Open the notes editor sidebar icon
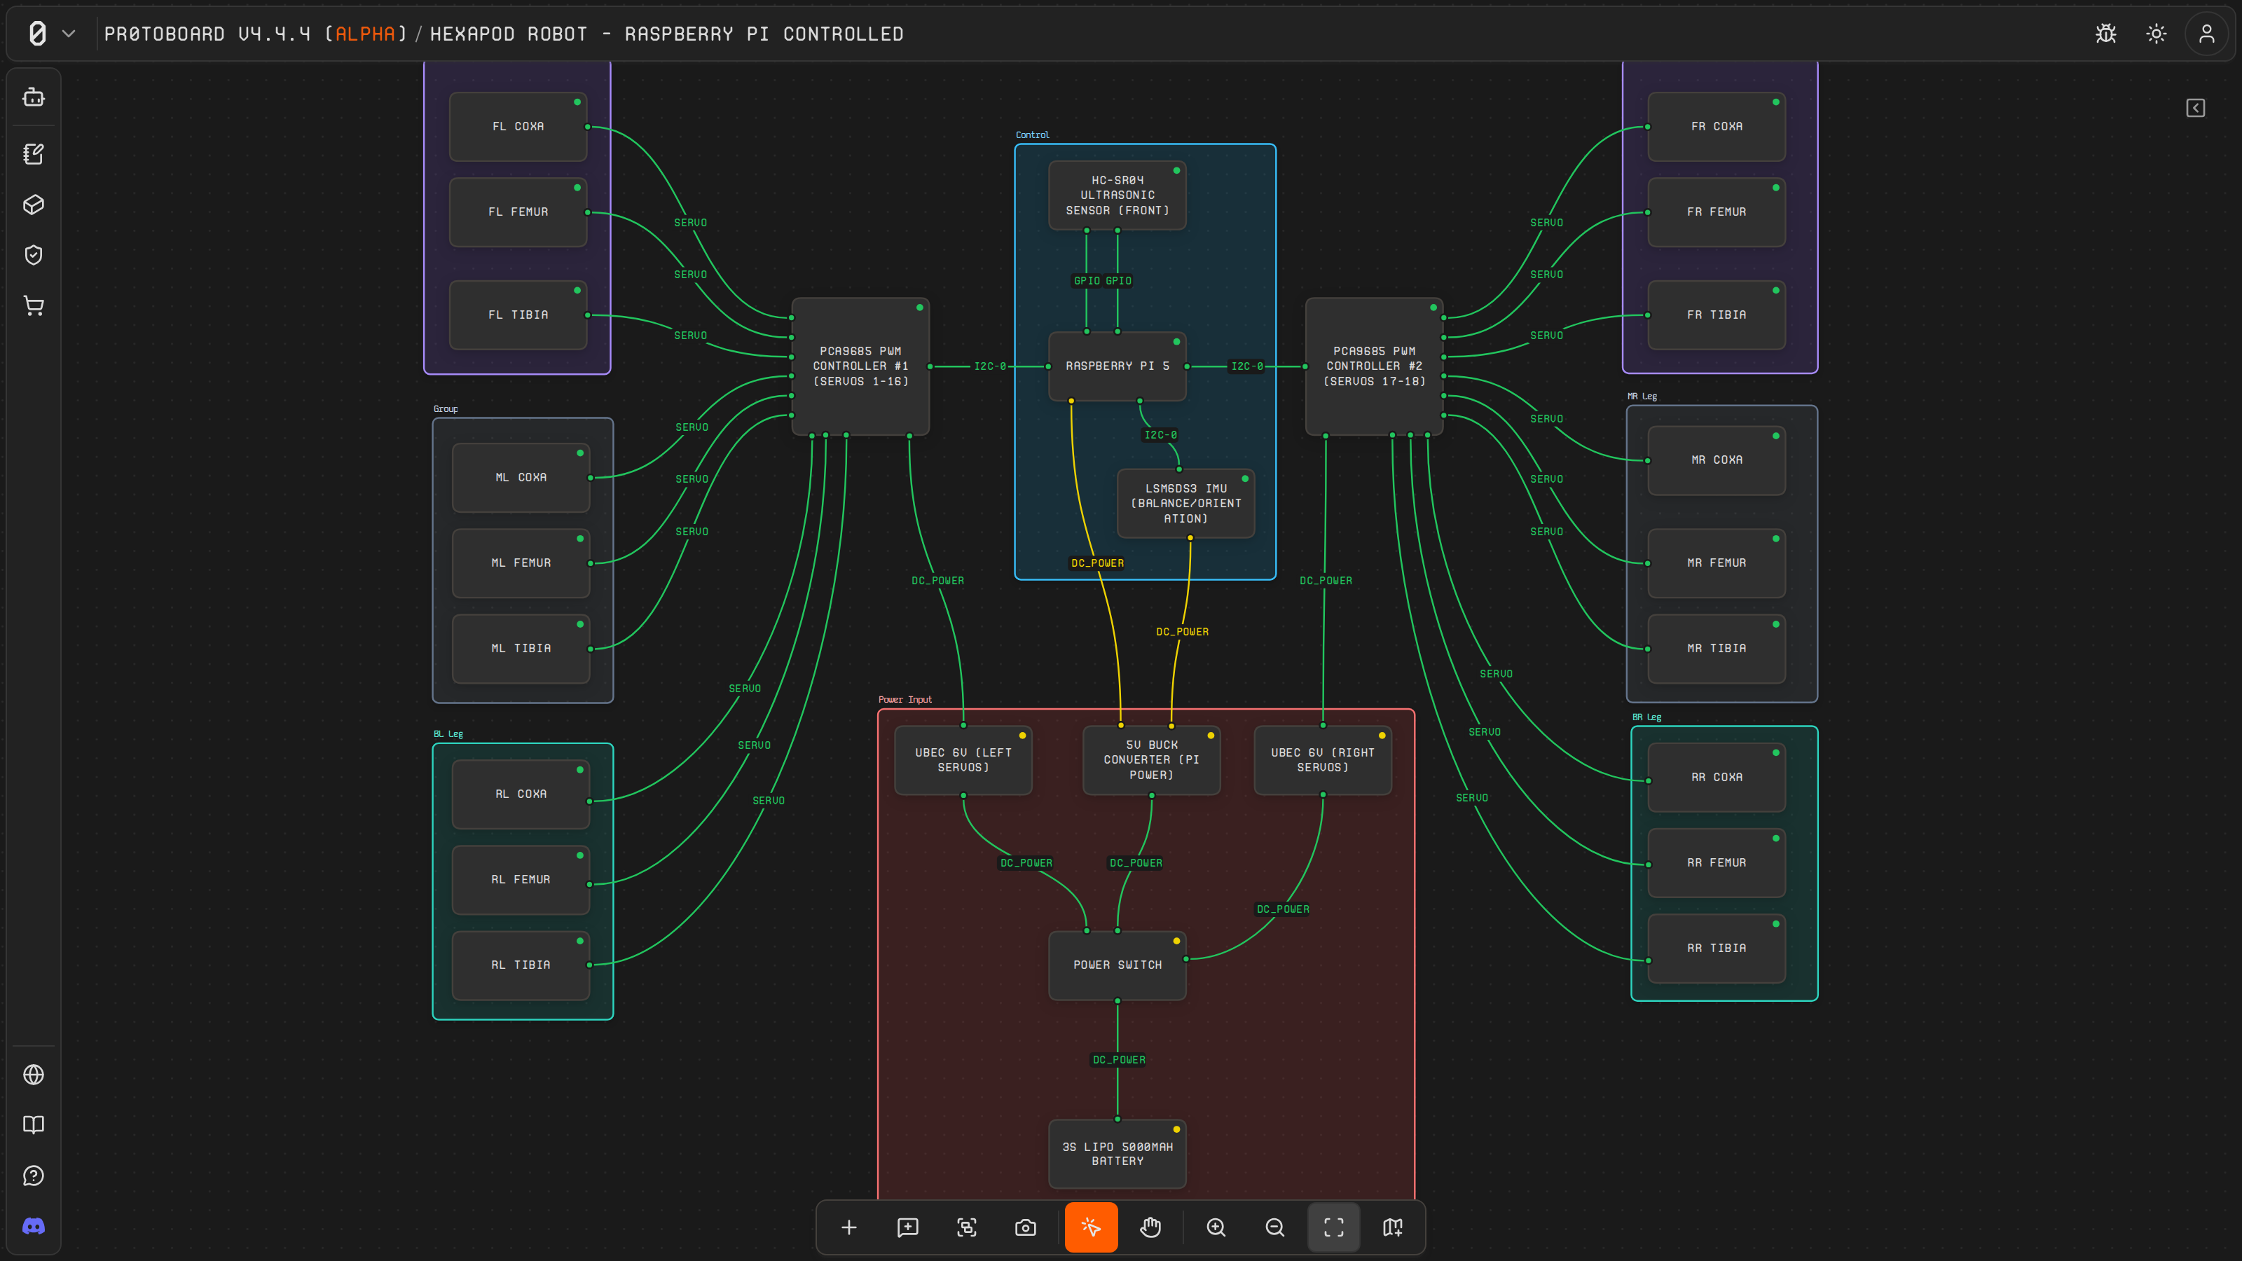Screen dimensions: 2242x1261 (34, 154)
